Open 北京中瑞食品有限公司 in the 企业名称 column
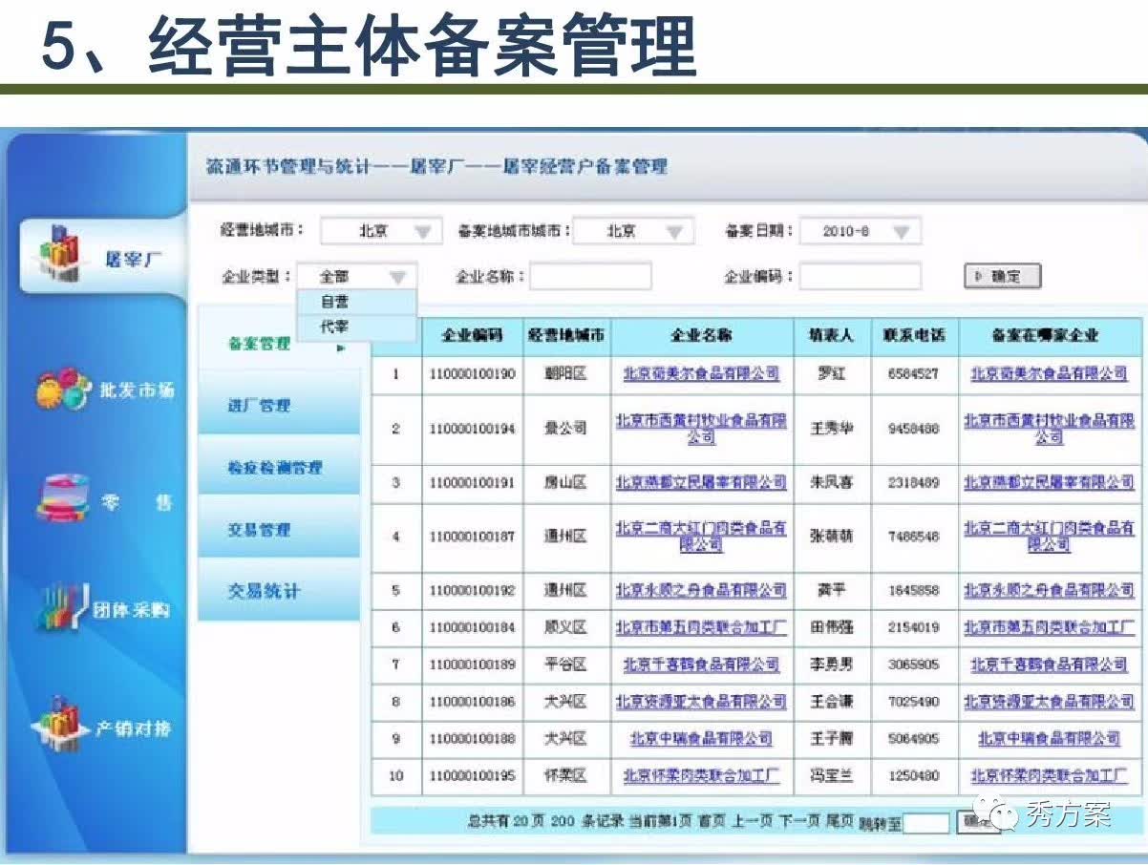Screen dimensions: 1148x865 tap(702, 739)
